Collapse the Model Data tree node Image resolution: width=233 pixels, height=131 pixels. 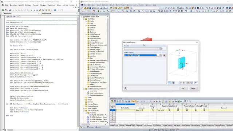coord(84,19)
